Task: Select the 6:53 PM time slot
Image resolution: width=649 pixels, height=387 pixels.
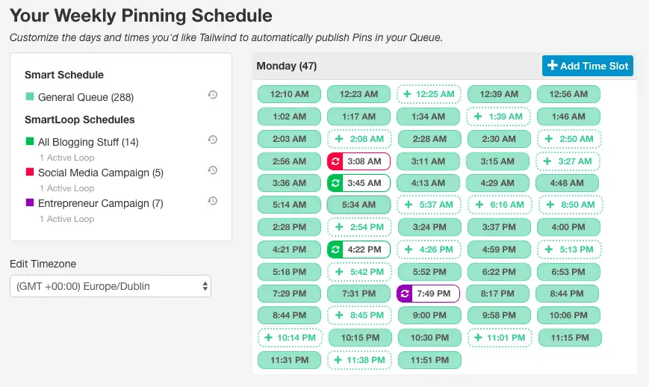Action: [x=568, y=272]
